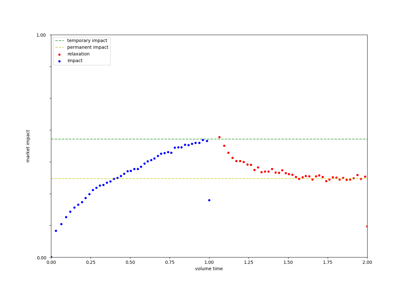
Task: Click the 0.50 x-axis tick label
Action: pos(130,263)
